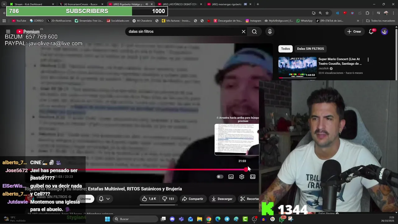The image size is (398, 224).
Task: Open File Explorer from the taskbar
Action: click(x=200, y=219)
